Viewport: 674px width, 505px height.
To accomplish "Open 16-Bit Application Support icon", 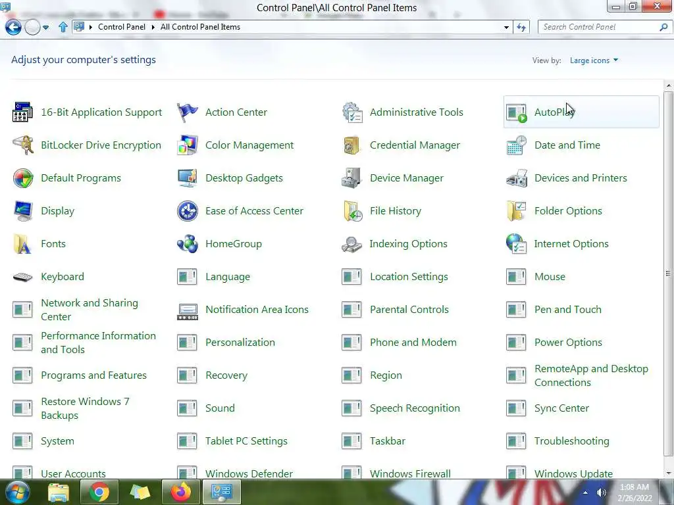I will coord(22,112).
